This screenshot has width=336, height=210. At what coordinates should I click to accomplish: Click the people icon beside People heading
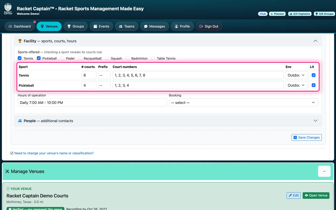click(20, 121)
